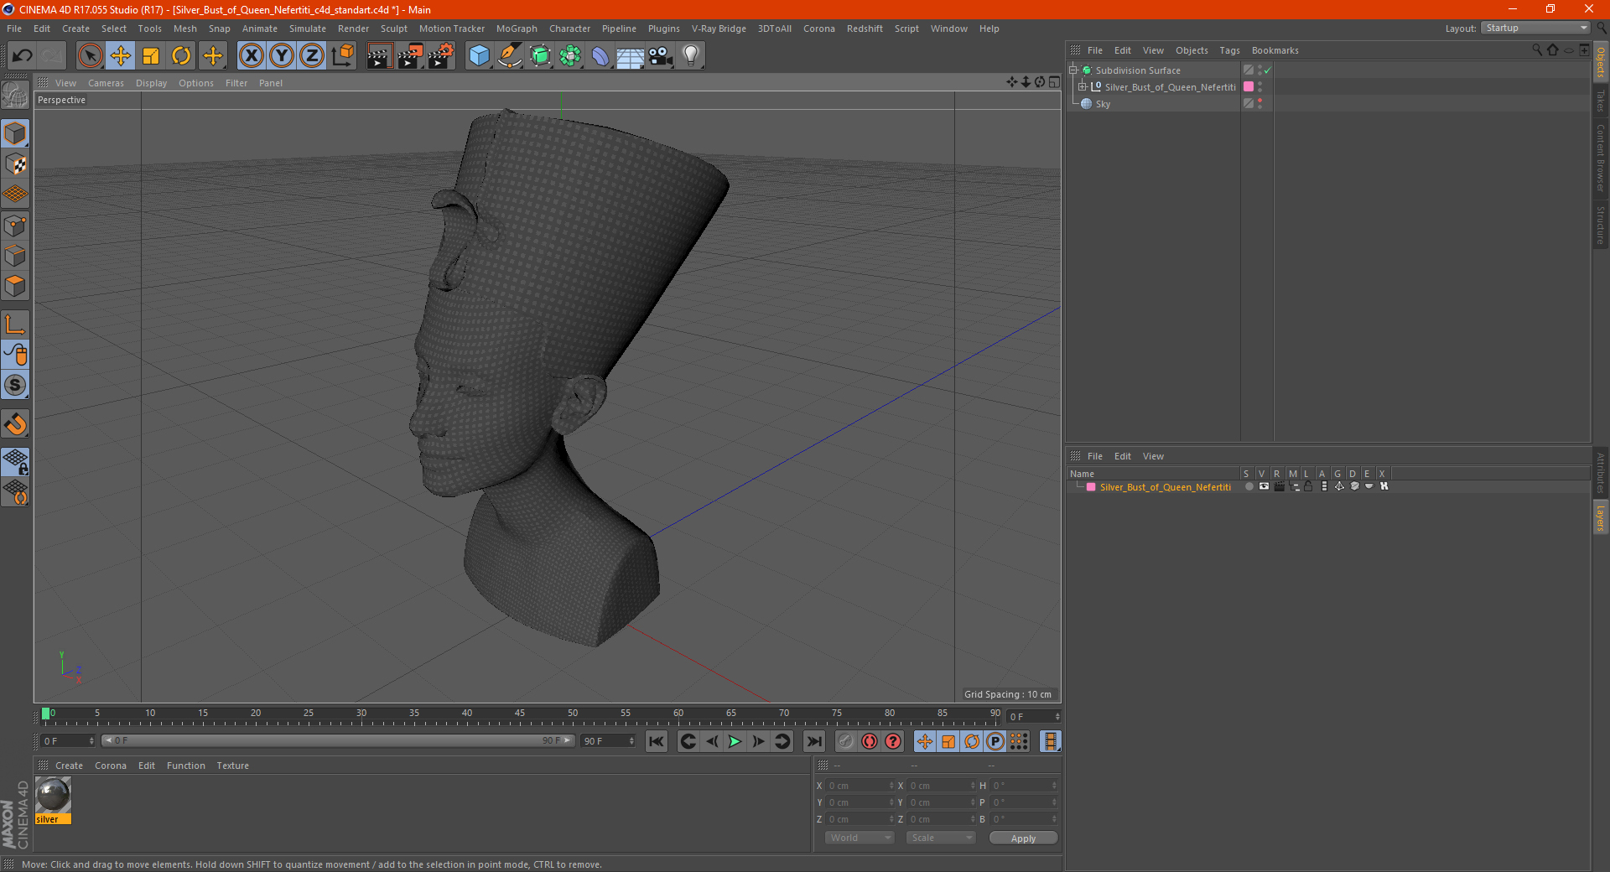The width and height of the screenshot is (1610, 872).
Task: Add a Light object
Action: click(691, 56)
